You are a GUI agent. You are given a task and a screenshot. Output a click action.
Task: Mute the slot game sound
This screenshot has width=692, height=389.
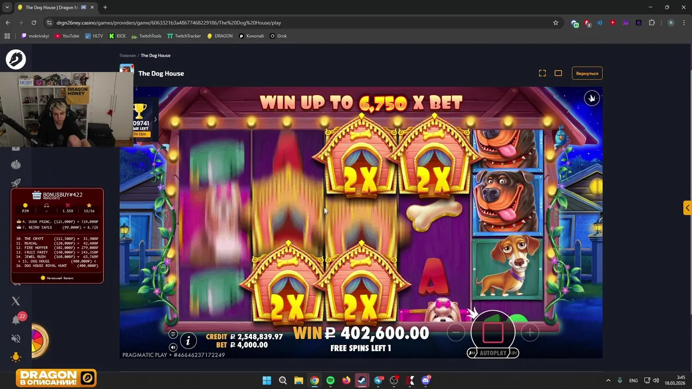click(173, 347)
